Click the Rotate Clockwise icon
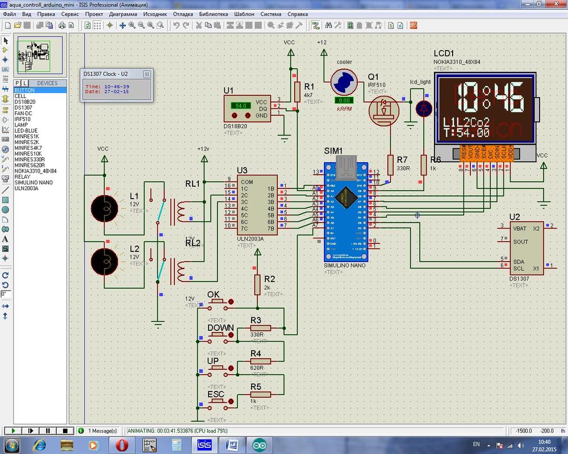 [x=6, y=275]
